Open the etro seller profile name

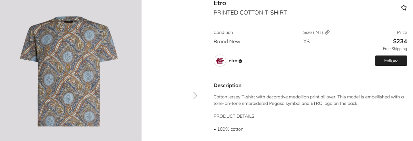coord(233,61)
